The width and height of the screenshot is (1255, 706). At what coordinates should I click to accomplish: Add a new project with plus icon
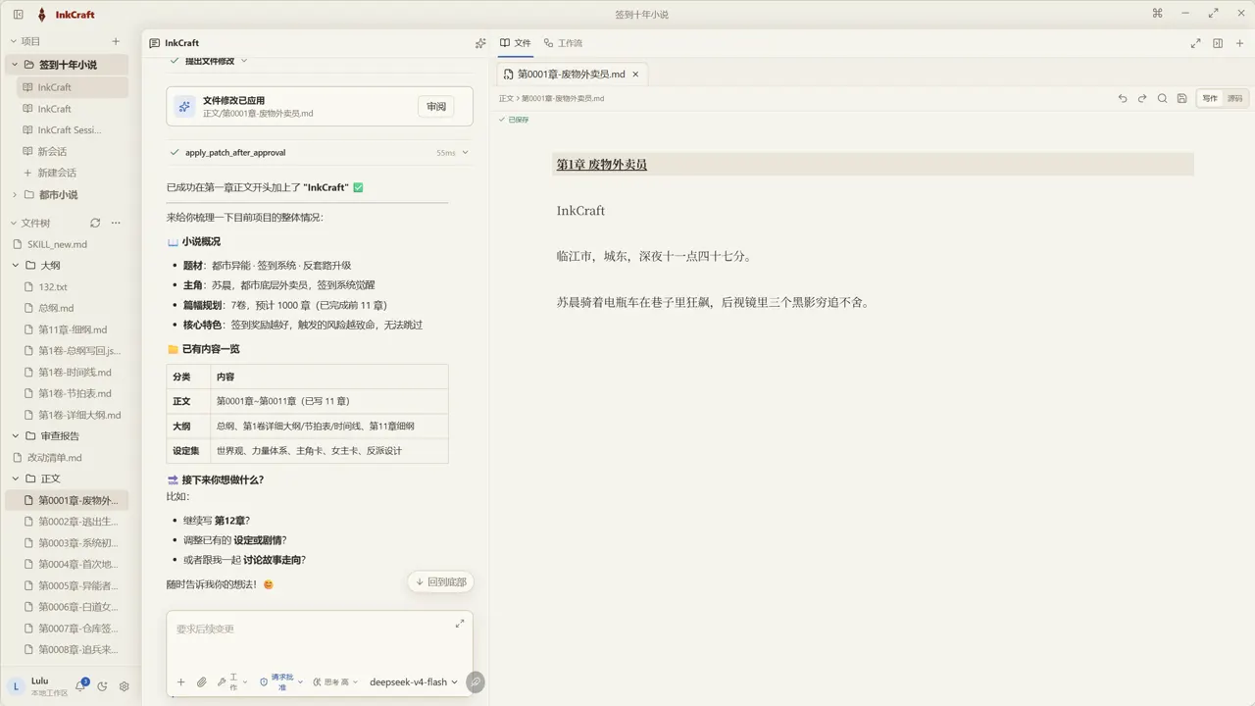click(116, 41)
